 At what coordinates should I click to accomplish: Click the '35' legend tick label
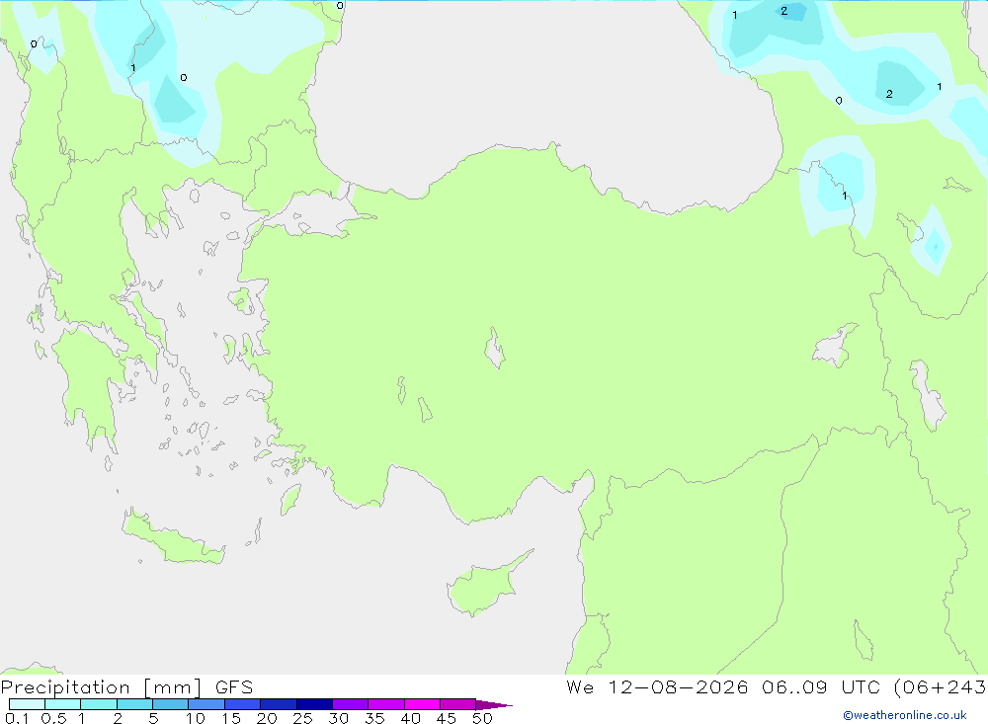pos(374,718)
